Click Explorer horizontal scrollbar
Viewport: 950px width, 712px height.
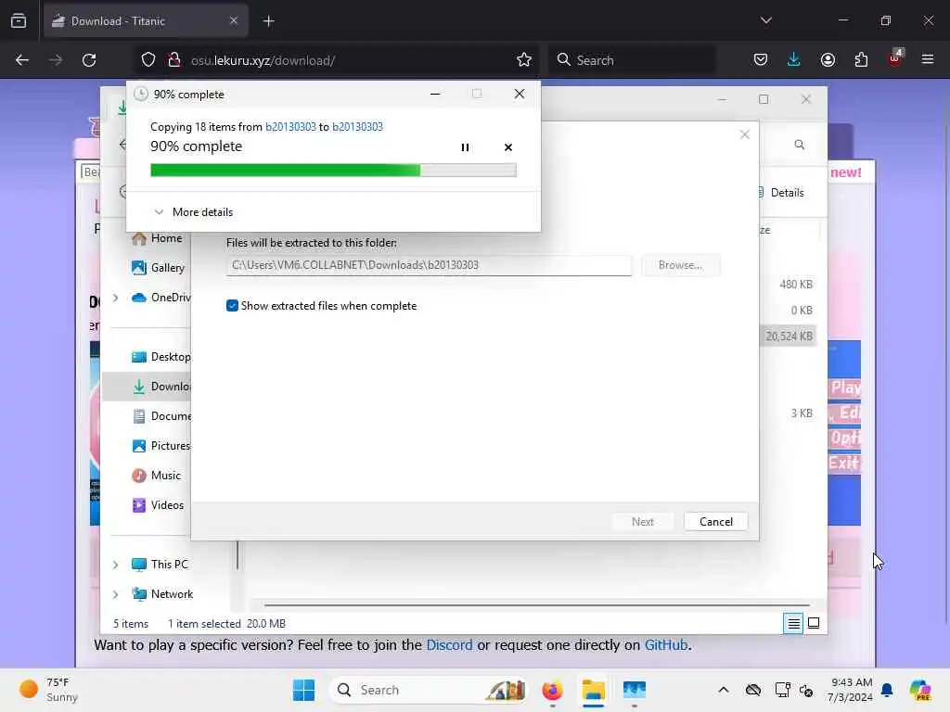click(x=537, y=604)
